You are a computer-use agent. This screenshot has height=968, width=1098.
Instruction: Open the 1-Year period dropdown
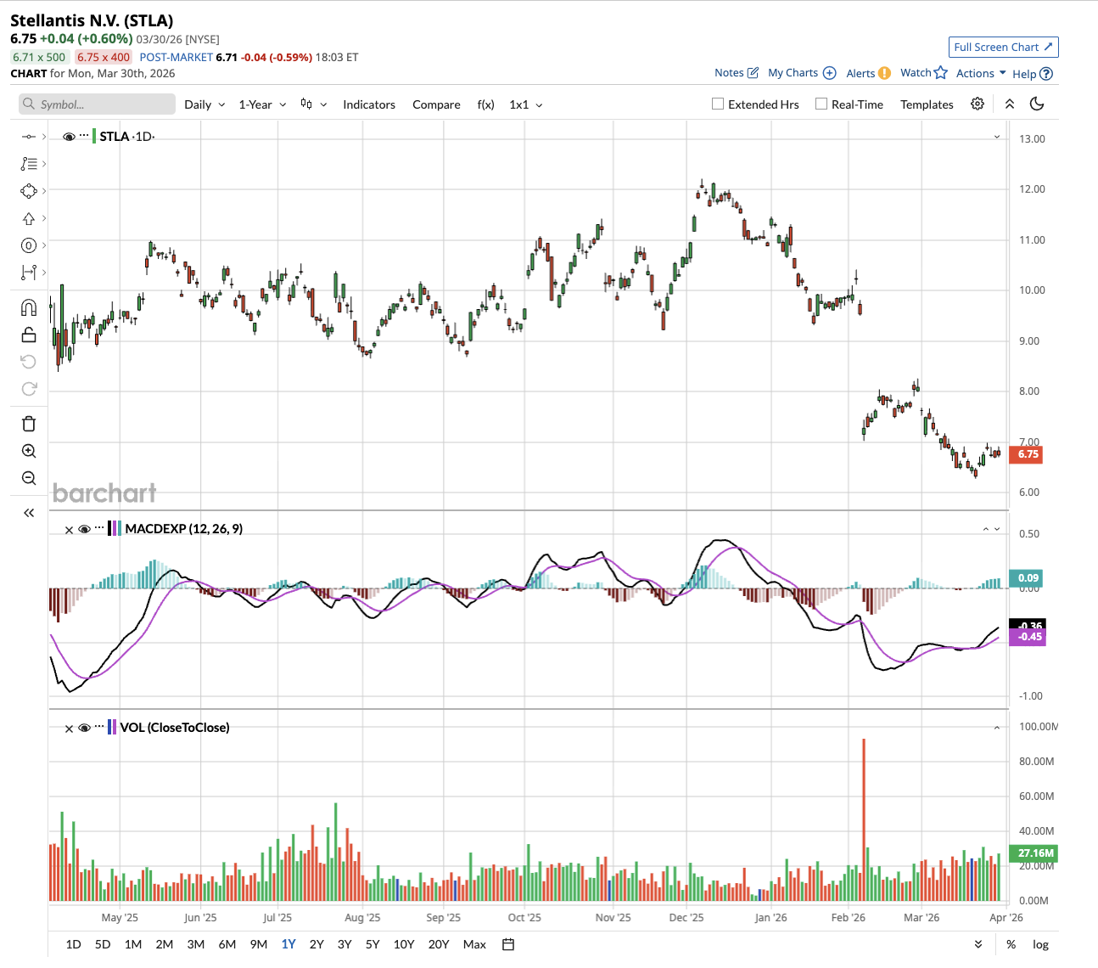[x=262, y=104]
